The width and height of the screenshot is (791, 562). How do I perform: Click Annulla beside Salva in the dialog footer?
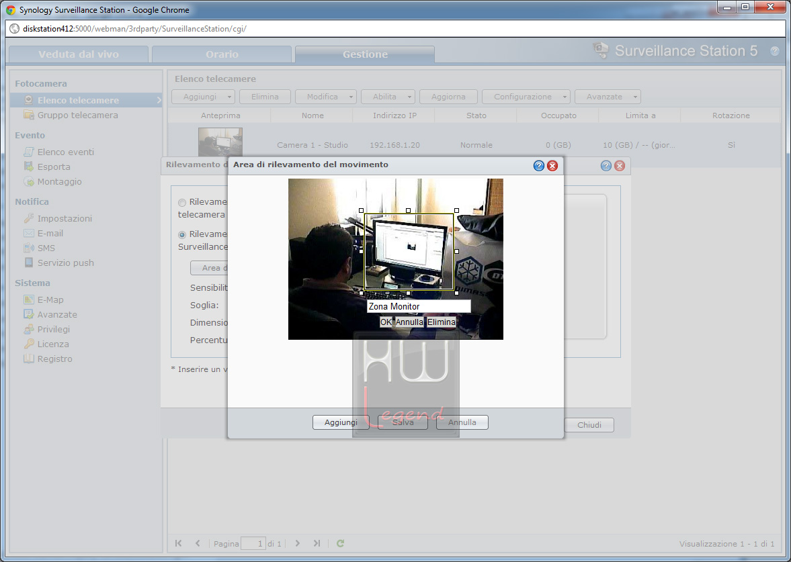click(462, 422)
